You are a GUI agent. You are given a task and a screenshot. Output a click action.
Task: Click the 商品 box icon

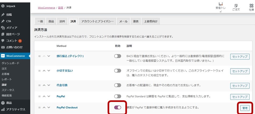[3, 103]
